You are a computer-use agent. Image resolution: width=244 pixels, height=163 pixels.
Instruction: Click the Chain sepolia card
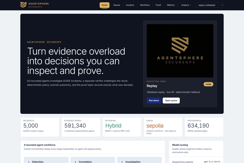tap(163, 127)
